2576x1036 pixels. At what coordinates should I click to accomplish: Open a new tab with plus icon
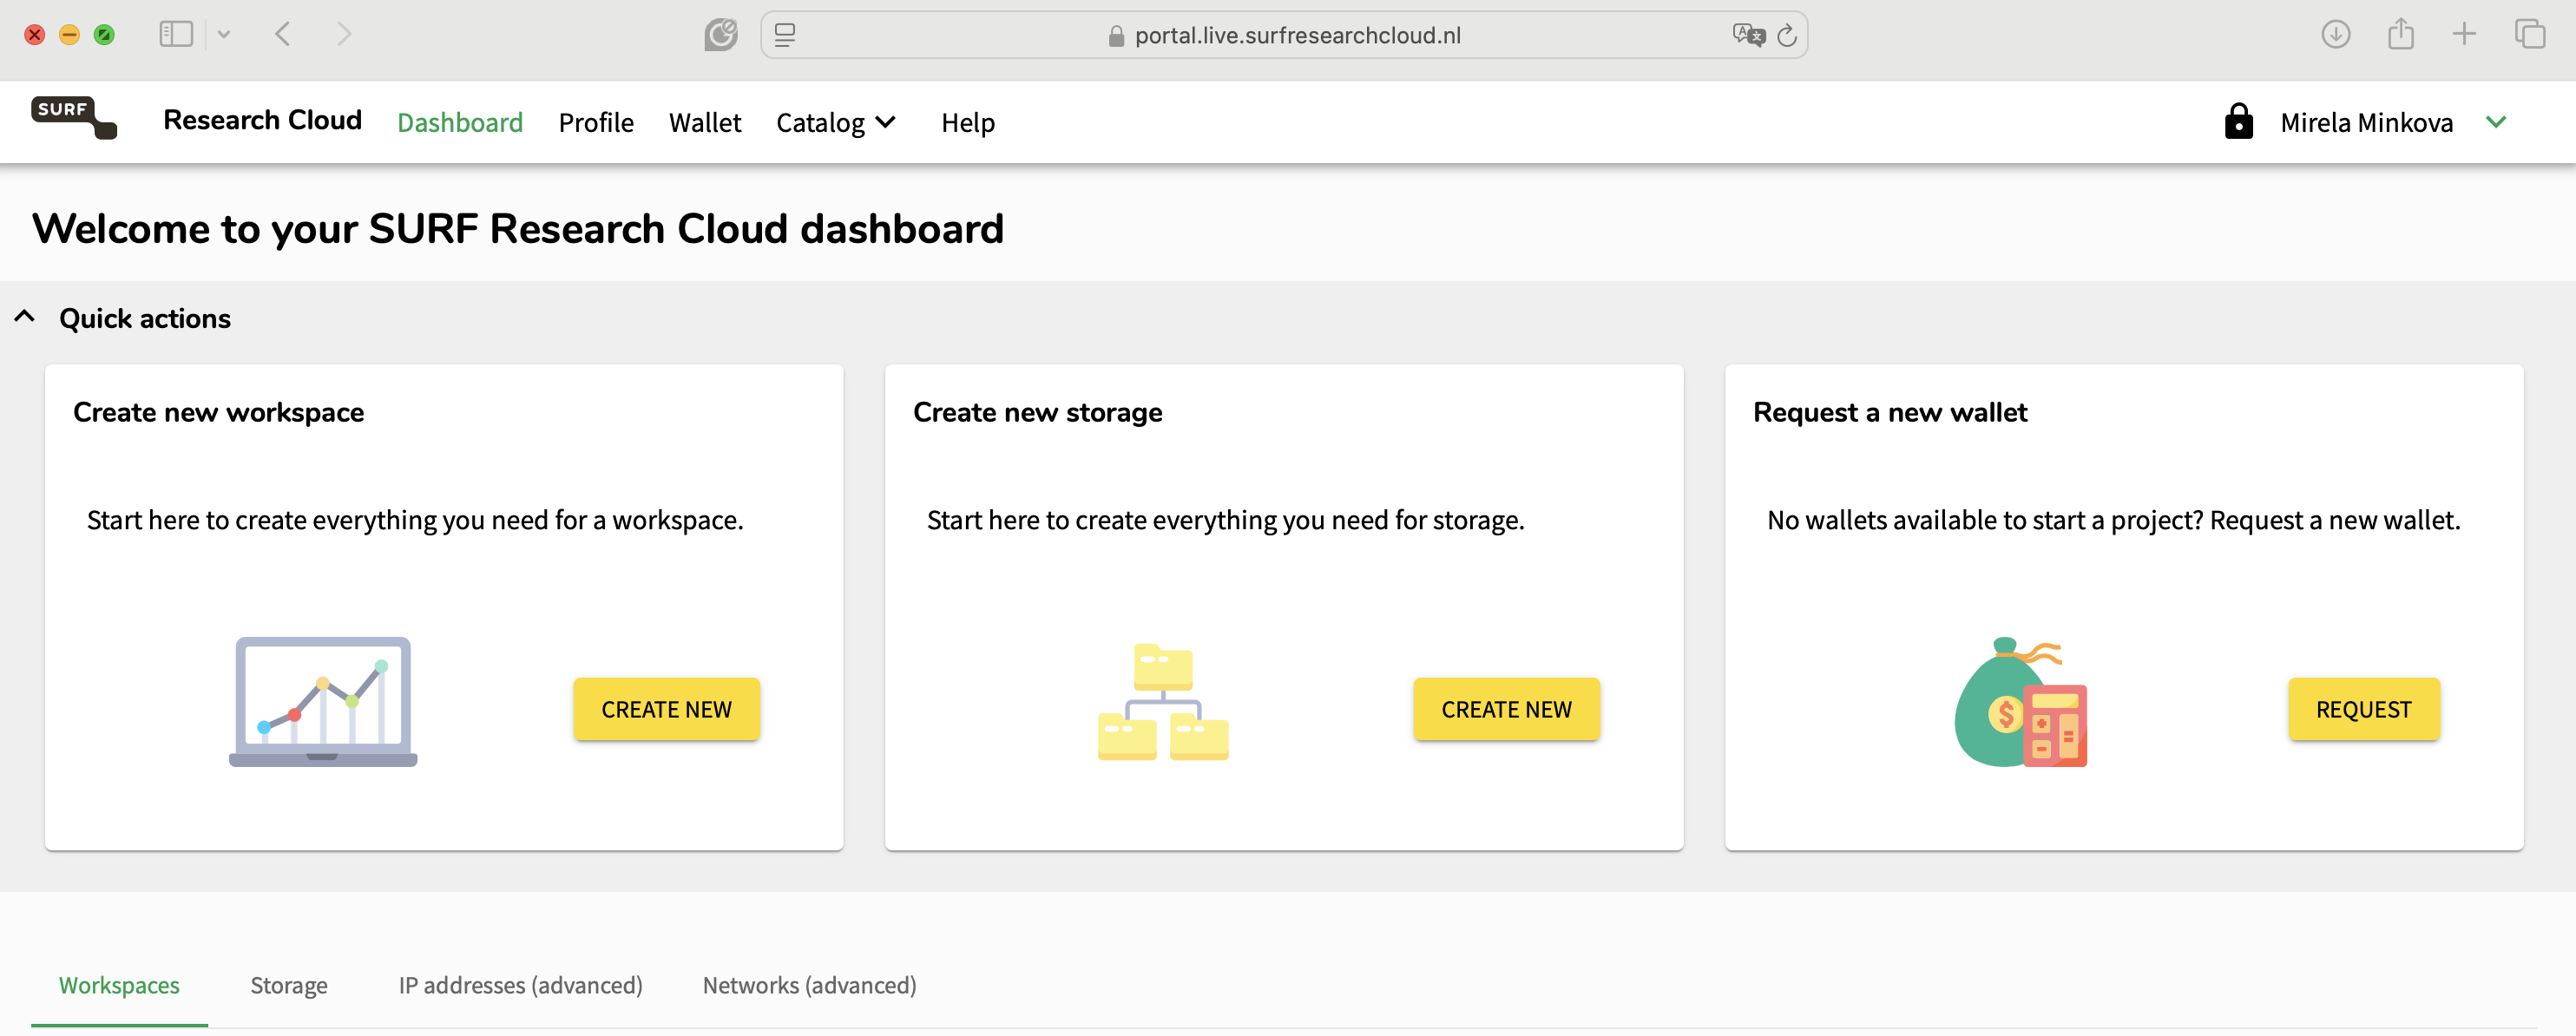(2464, 34)
